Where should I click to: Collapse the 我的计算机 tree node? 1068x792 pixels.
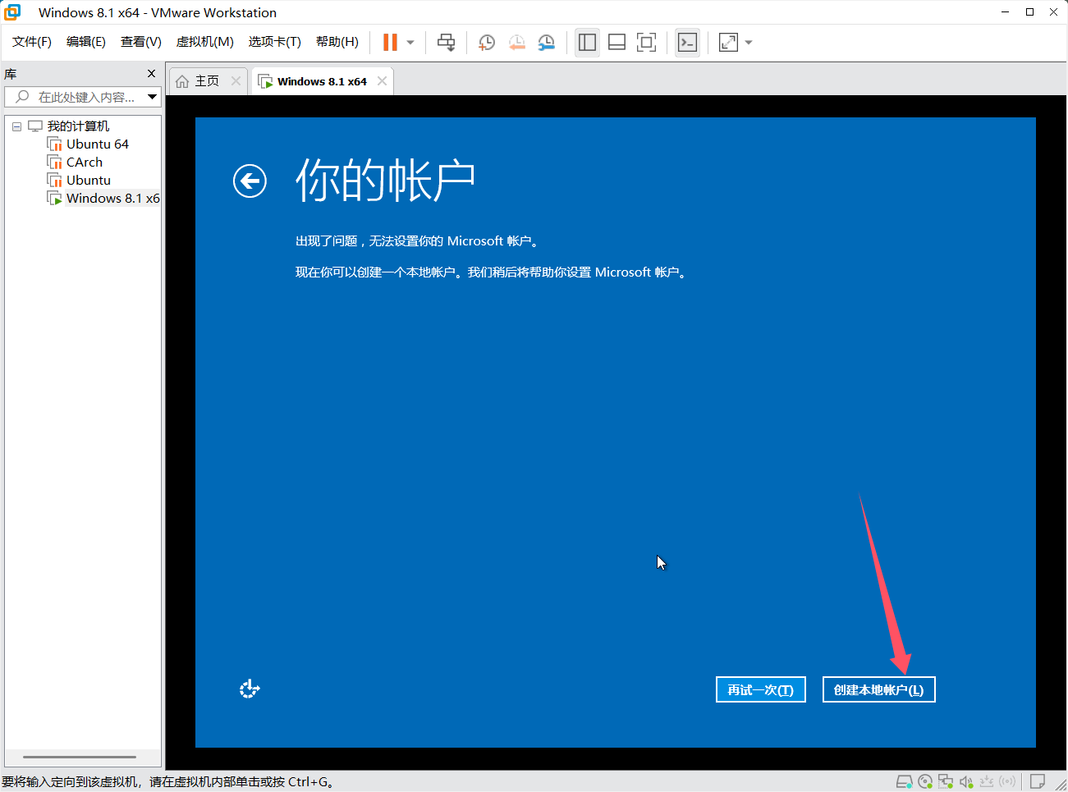pyautogui.click(x=16, y=126)
